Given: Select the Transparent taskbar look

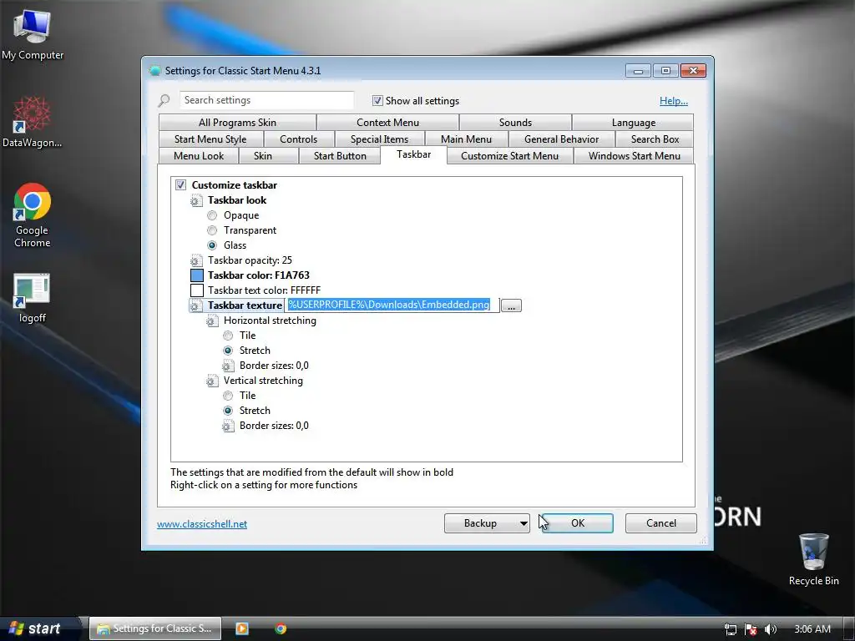Looking at the screenshot, I should (x=212, y=230).
